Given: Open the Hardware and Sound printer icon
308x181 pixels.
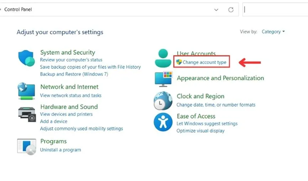Looking at the screenshot, I should pyautogui.click(x=27, y=114).
